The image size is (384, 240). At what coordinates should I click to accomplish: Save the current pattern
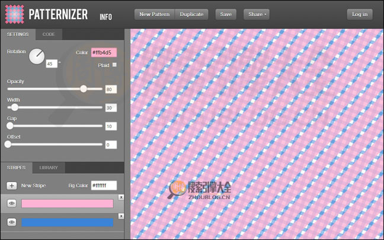pyautogui.click(x=226, y=14)
